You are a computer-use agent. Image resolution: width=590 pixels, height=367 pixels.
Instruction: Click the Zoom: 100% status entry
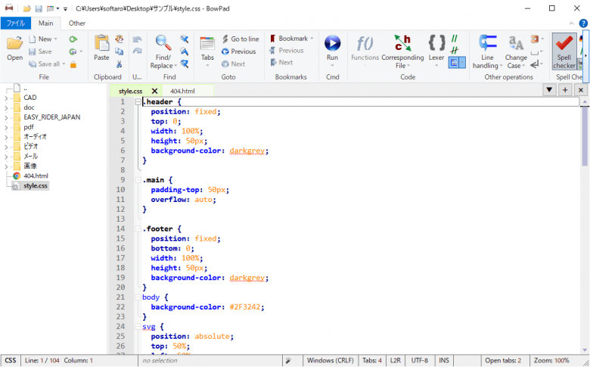tap(551, 361)
